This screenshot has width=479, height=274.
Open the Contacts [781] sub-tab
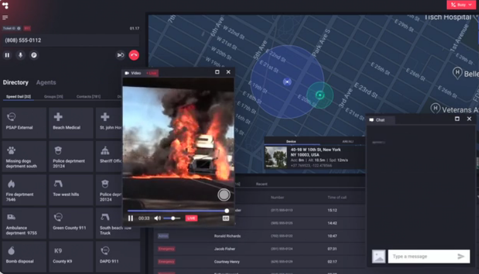coord(88,96)
